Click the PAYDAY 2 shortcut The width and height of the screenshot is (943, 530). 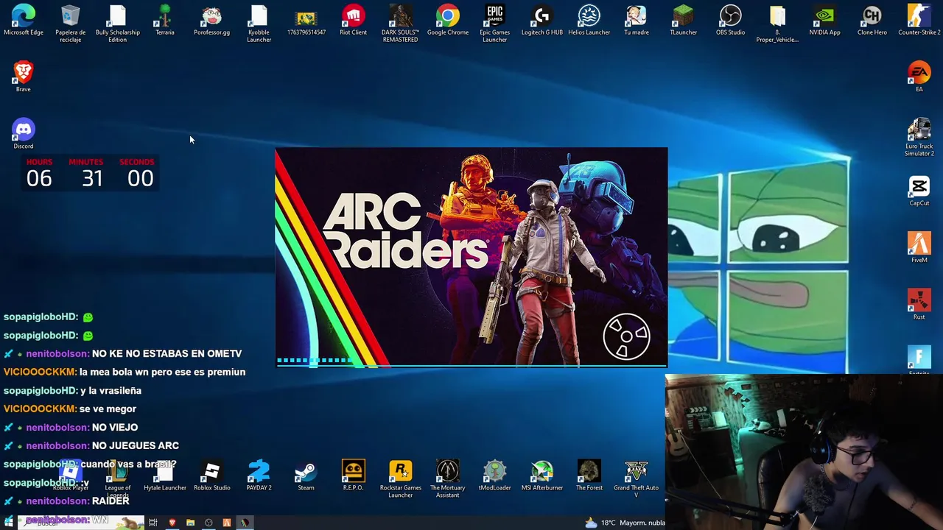(259, 476)
